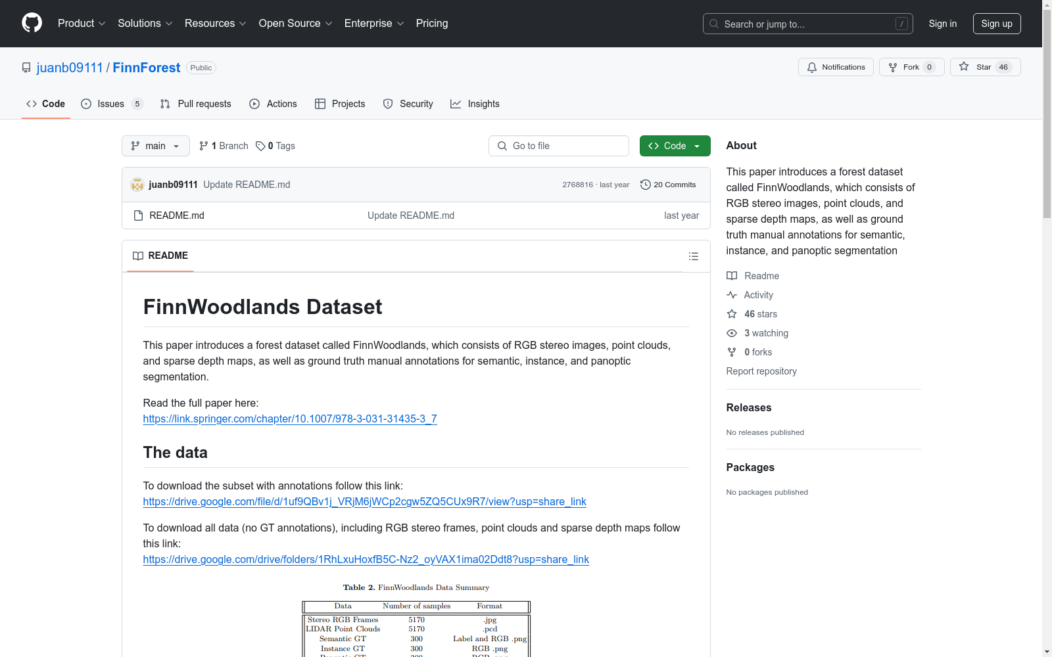Click the repository icon beside juanb09111

coord(26,68)
